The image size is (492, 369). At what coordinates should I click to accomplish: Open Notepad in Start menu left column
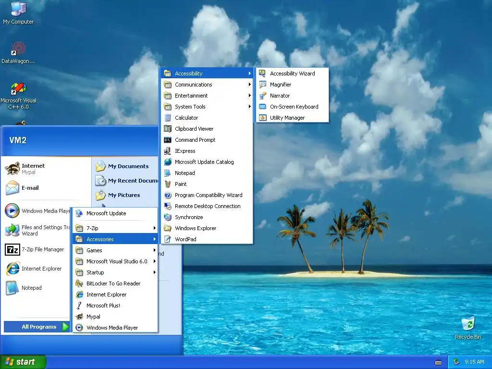37,288
